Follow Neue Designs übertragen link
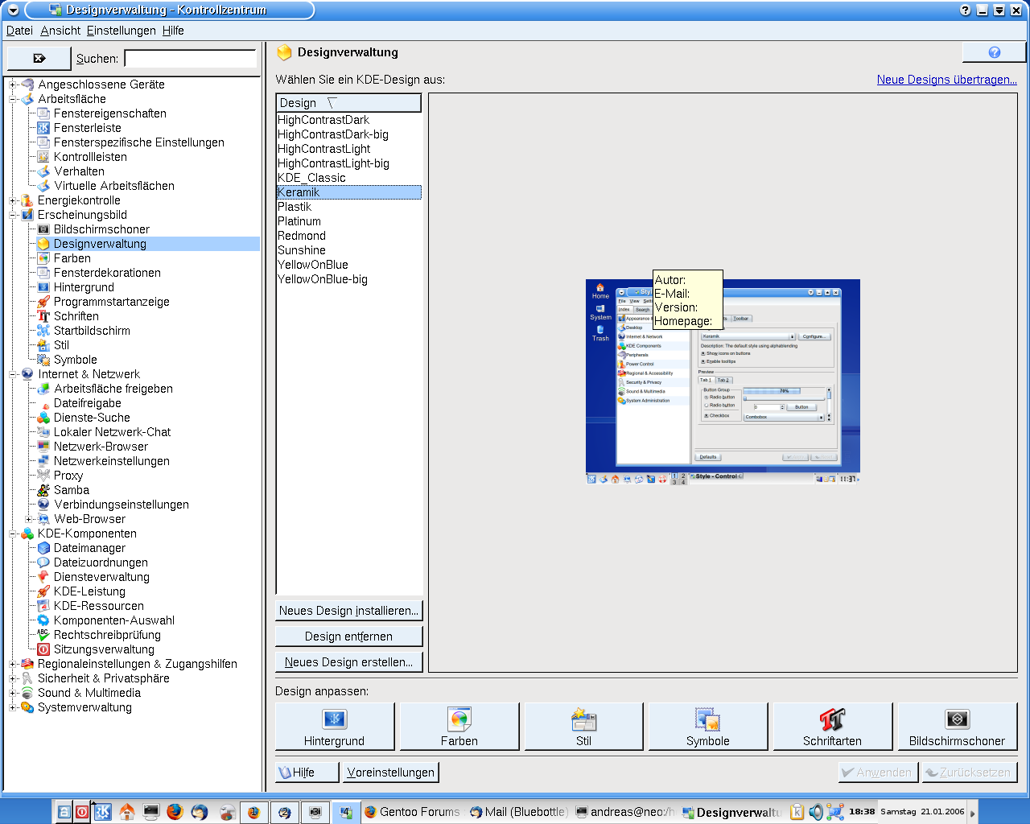This screenshot has height=824, width=1030. tap(947, 80)
